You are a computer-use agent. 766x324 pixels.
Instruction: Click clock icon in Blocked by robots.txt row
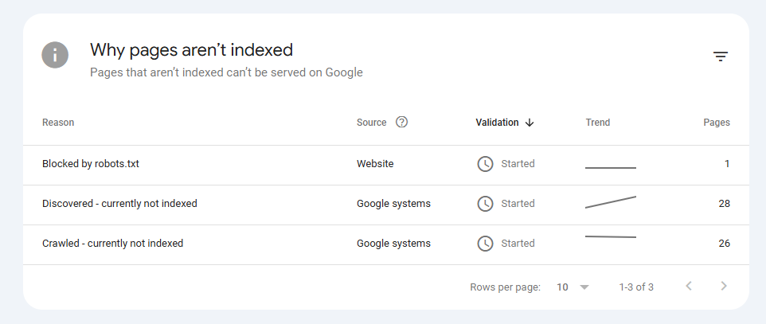pyautogui.click(x=485, y=164)
